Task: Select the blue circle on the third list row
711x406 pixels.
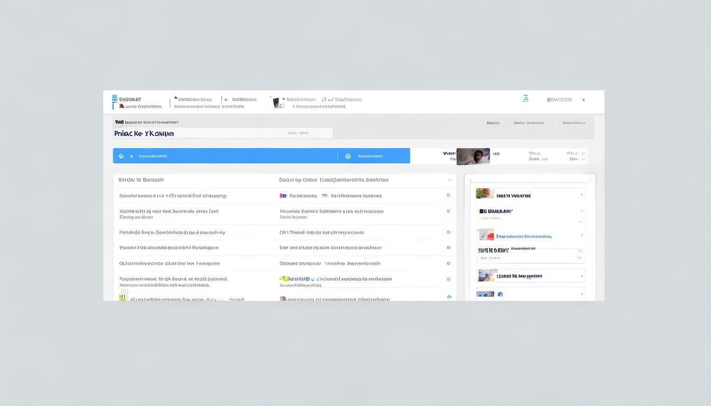Action: (448, 232)
